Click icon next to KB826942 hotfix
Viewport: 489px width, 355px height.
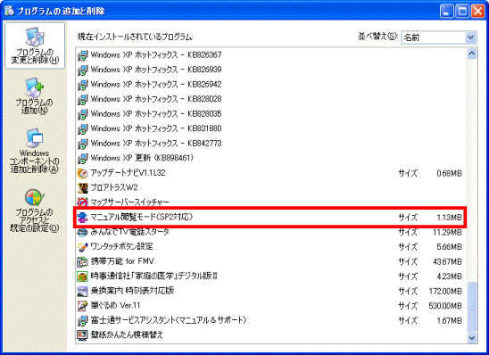[82, 85]
